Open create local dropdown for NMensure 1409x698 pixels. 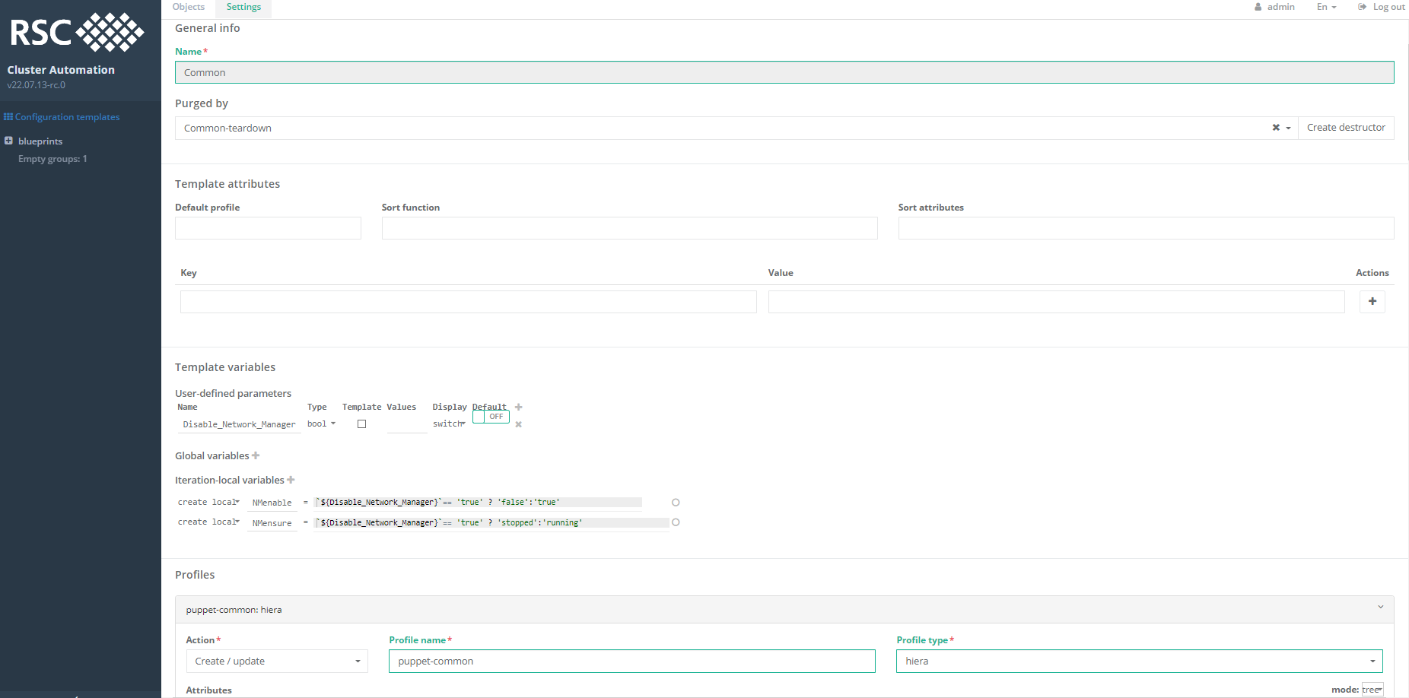[208, 522]
